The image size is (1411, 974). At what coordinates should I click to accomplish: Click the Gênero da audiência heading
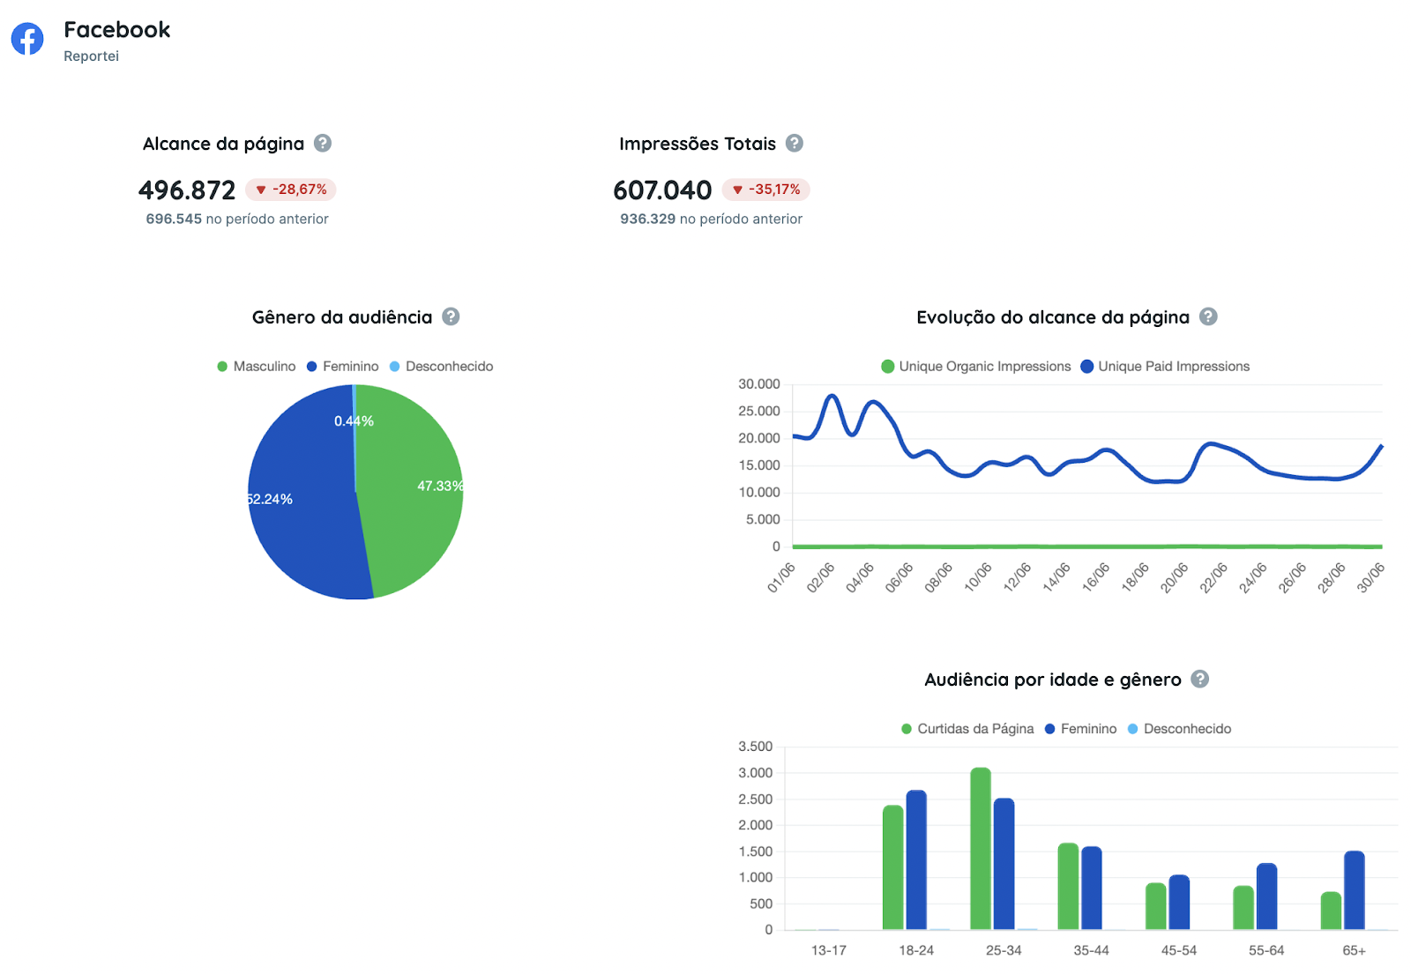[x=342, y=317]
